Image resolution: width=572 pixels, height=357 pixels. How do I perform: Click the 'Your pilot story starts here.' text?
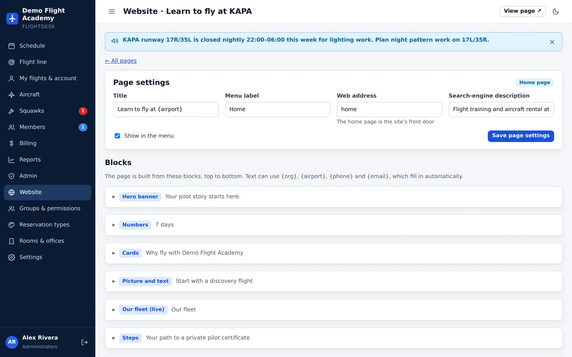tap(203, 197)
